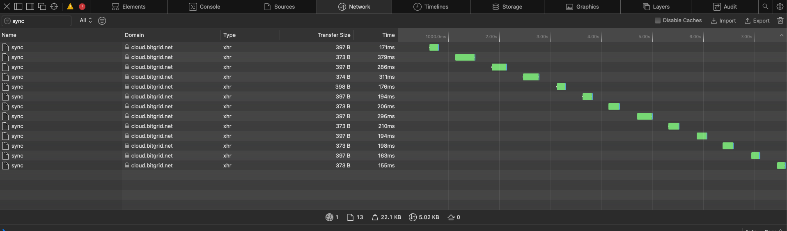The width and height of the screenshot is (787, 231).
Task: Click the Export button
Action: 757,21
